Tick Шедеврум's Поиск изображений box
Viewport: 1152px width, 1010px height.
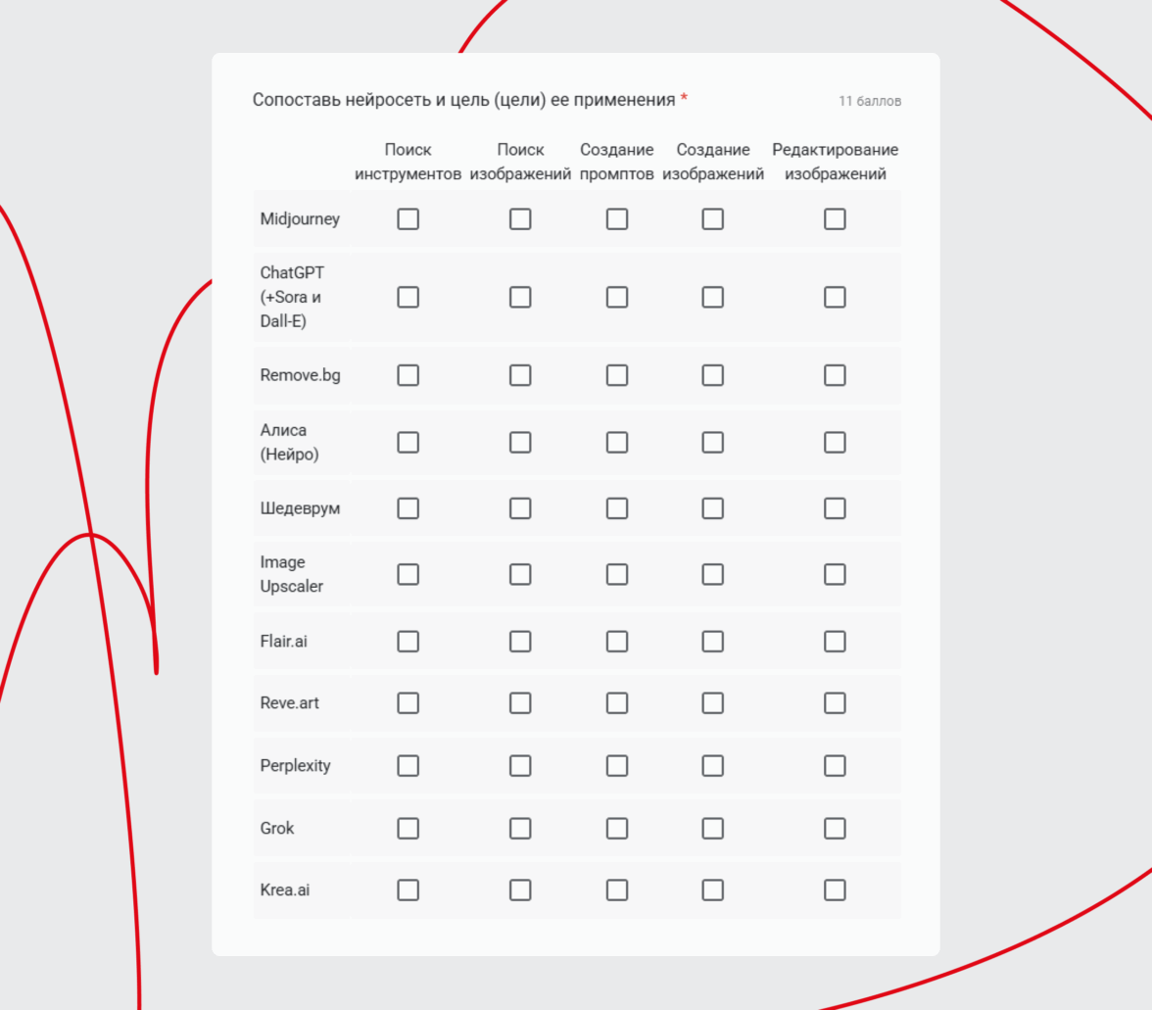pyautogui.click(x=520, y=508)
